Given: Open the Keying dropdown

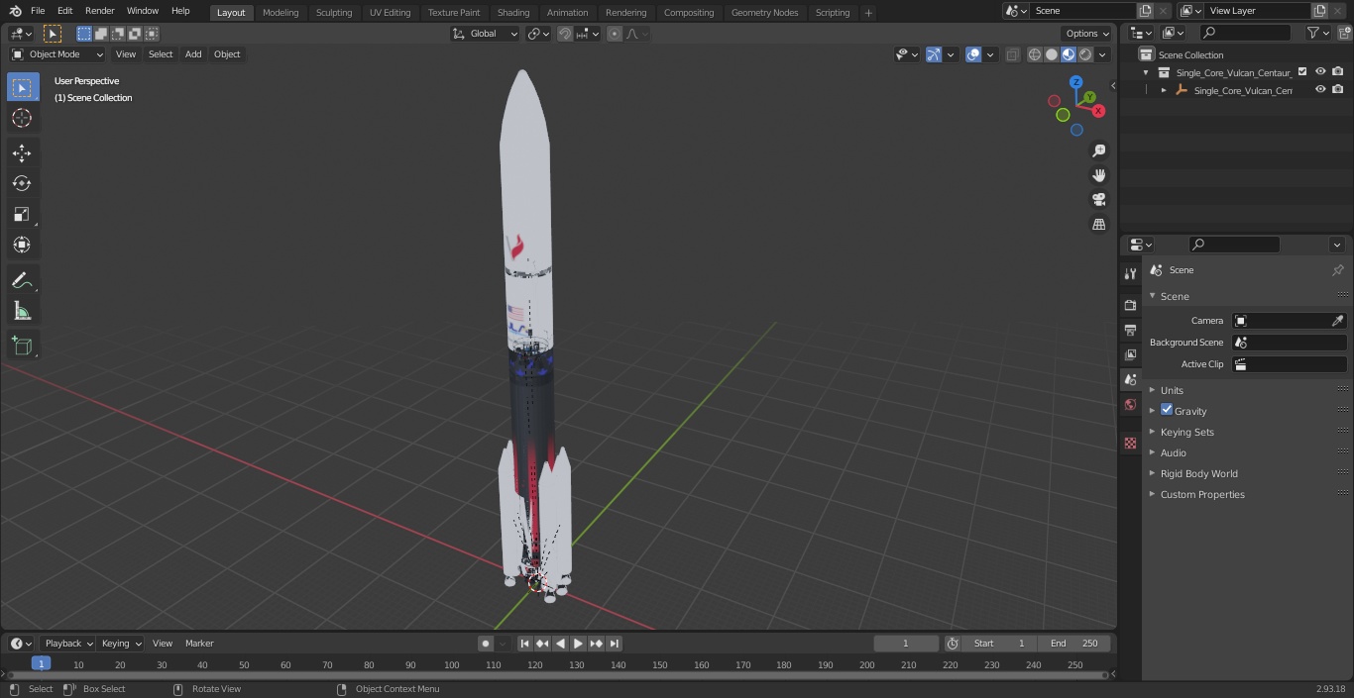Looking at the screenshot, I should click(121, 644).
